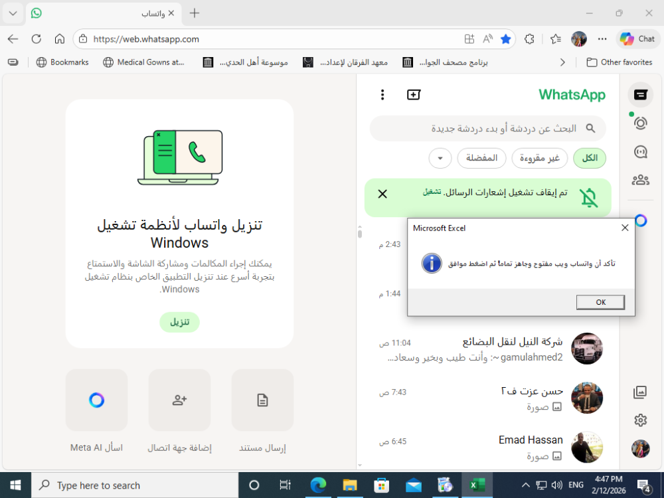Select the غير مقروءة unread filter
664x498 pixels.
539,158
